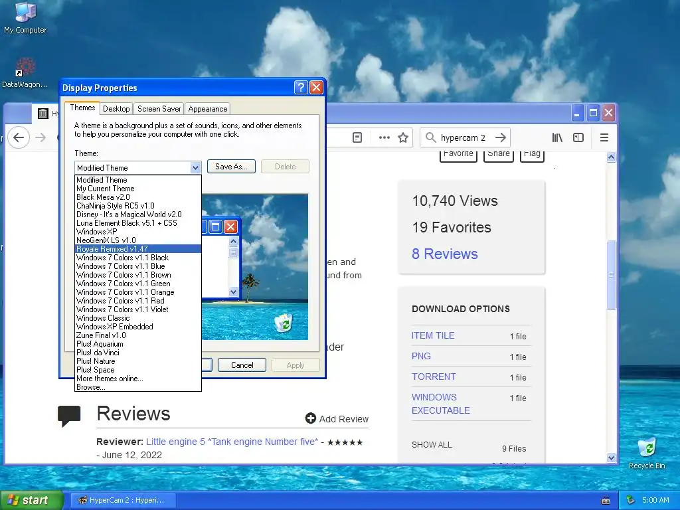Select Windows 7 Colors v1.1 Black
The height and width of the screenshot is (510, 680).
tap(138, 258)
